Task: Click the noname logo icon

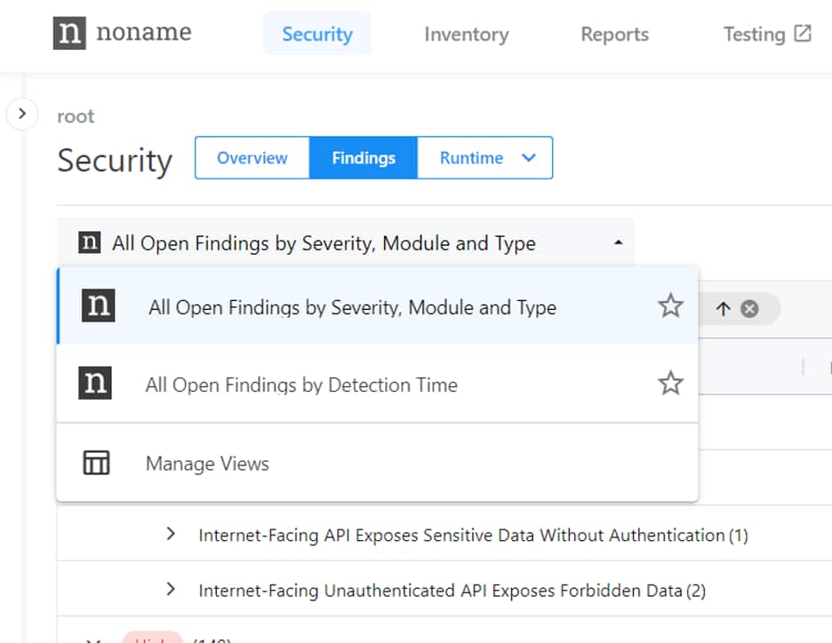Action: coord(69,34)
